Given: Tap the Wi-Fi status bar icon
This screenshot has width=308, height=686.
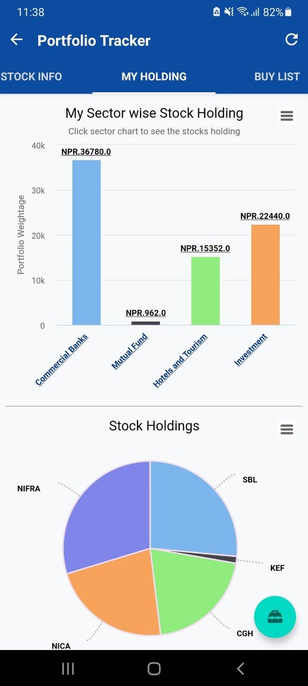Looking at the screenshot, I should (x=242, y=12).
